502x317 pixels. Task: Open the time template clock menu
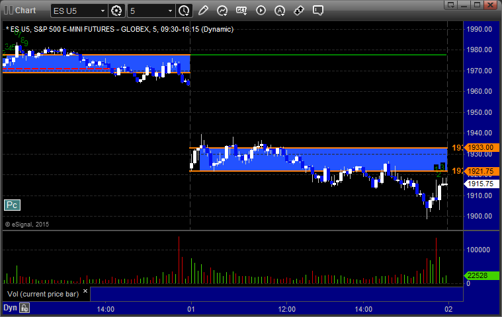[x=184, y=11]
